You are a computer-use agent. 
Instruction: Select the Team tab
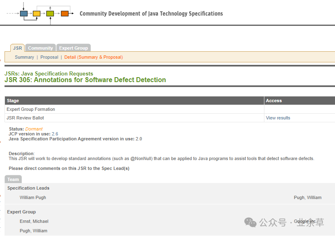[13, 179]
